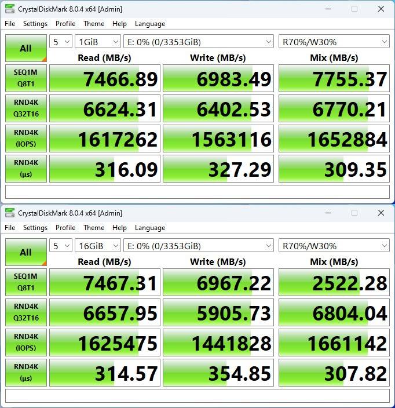395x408 pixels.
Task: Start the RND4K Q32T16 test in the 16GiB window
Action: click(x=25, y=314)
